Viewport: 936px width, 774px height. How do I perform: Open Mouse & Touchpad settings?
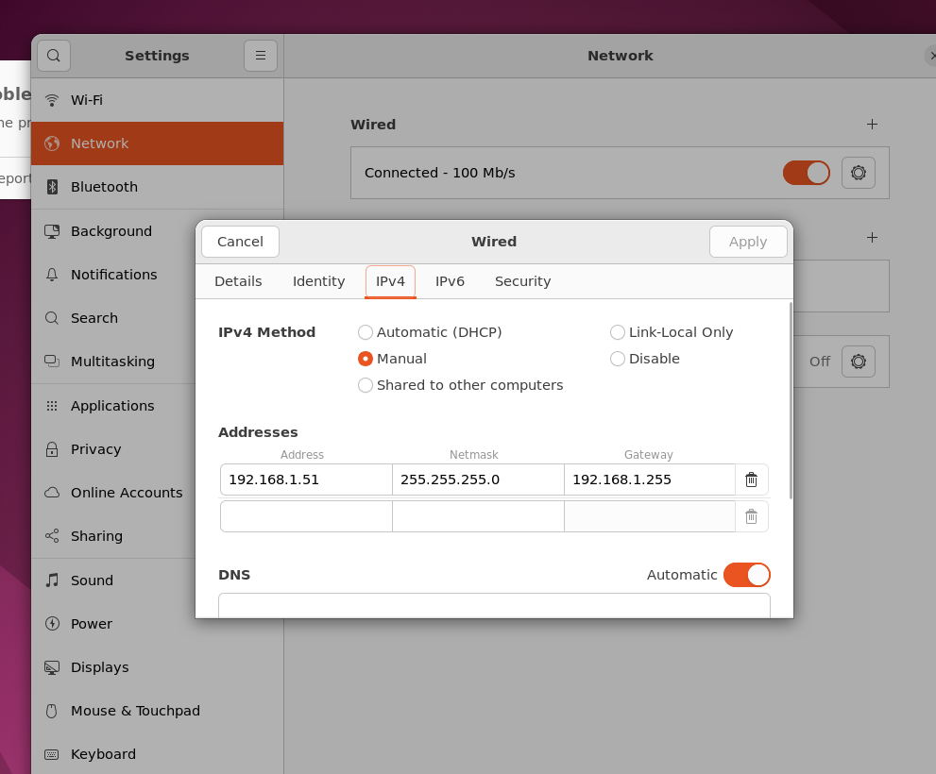[x=157, y=711]
